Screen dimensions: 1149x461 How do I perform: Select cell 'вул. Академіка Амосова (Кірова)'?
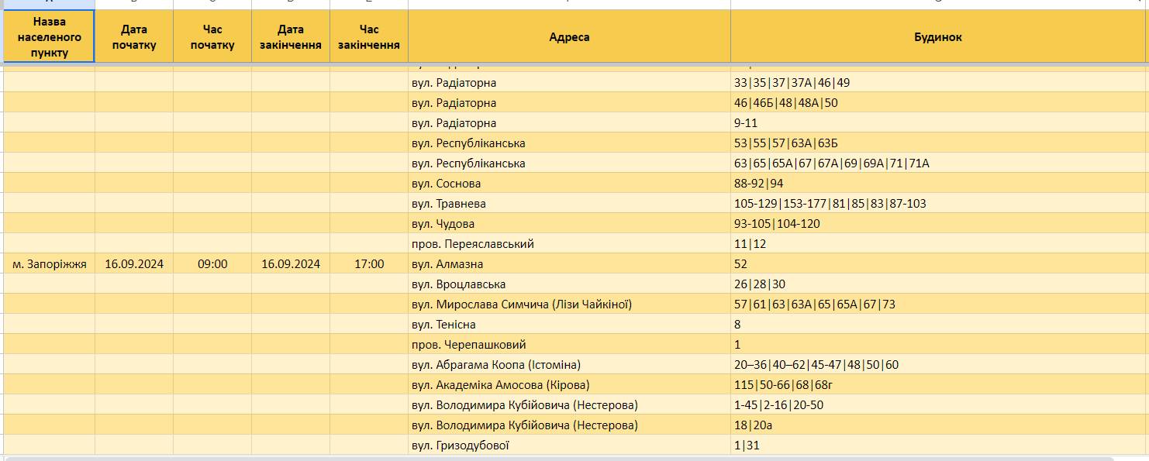569,385
